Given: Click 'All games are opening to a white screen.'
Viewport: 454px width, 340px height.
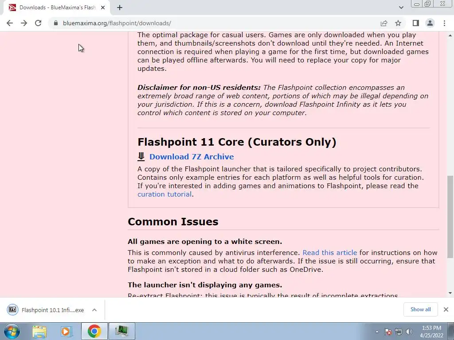Looking at the screenshot, I should click(205, 241).
